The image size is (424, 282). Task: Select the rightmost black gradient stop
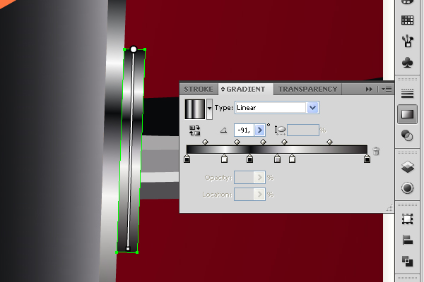(x=367, y=159)
